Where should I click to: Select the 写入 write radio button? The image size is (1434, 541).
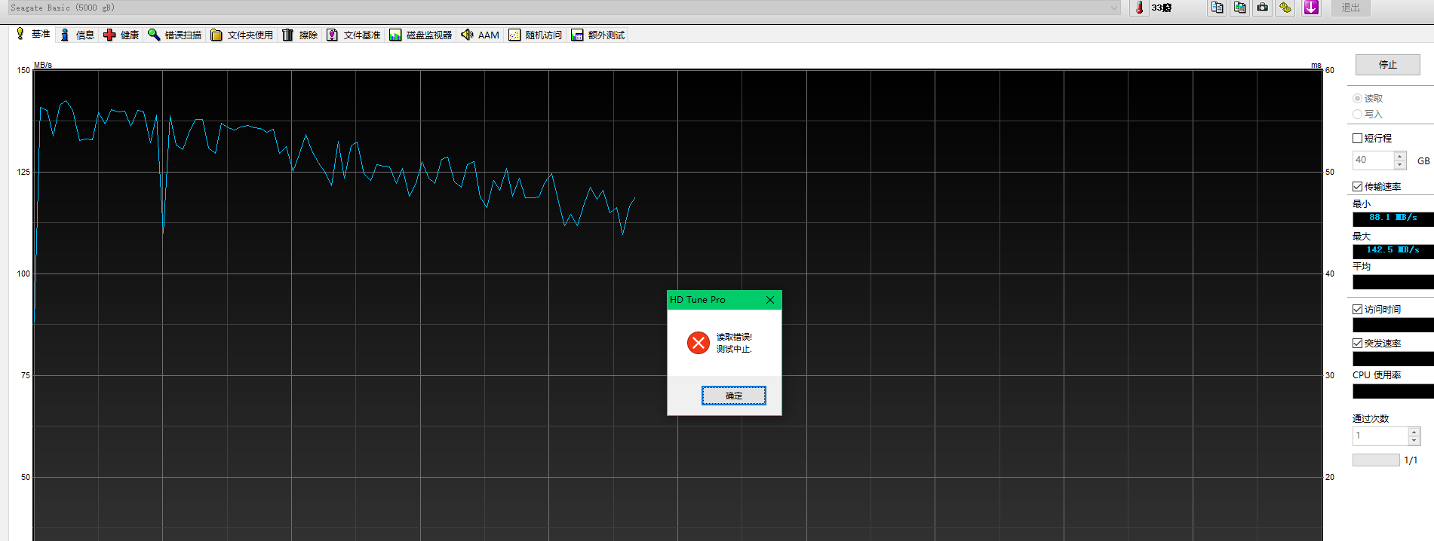[1357, 115]
